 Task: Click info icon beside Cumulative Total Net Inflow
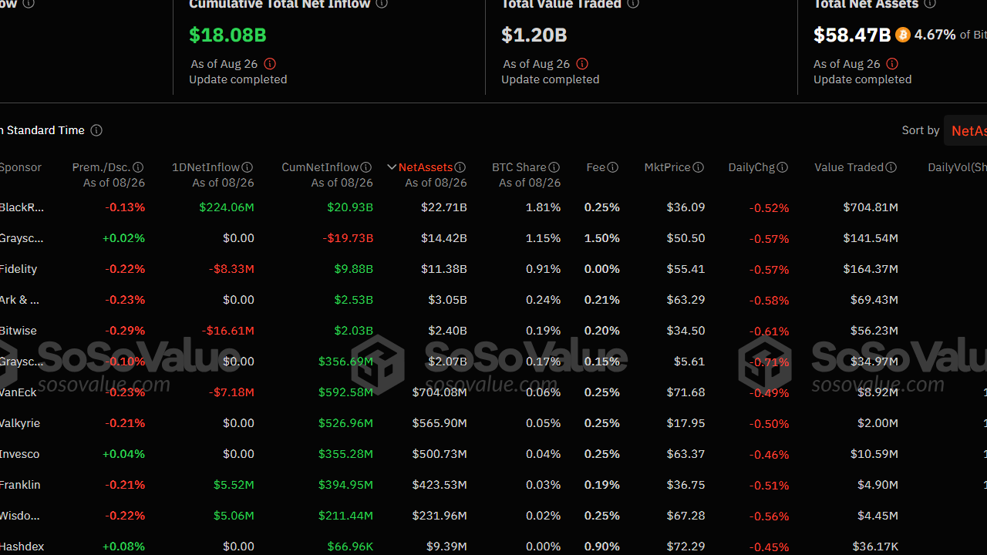(x=382, y=4)
